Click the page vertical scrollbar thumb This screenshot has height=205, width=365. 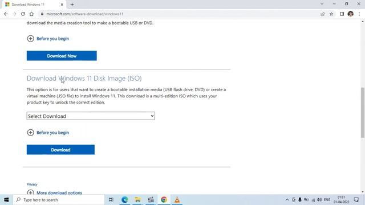pos(363,113)
